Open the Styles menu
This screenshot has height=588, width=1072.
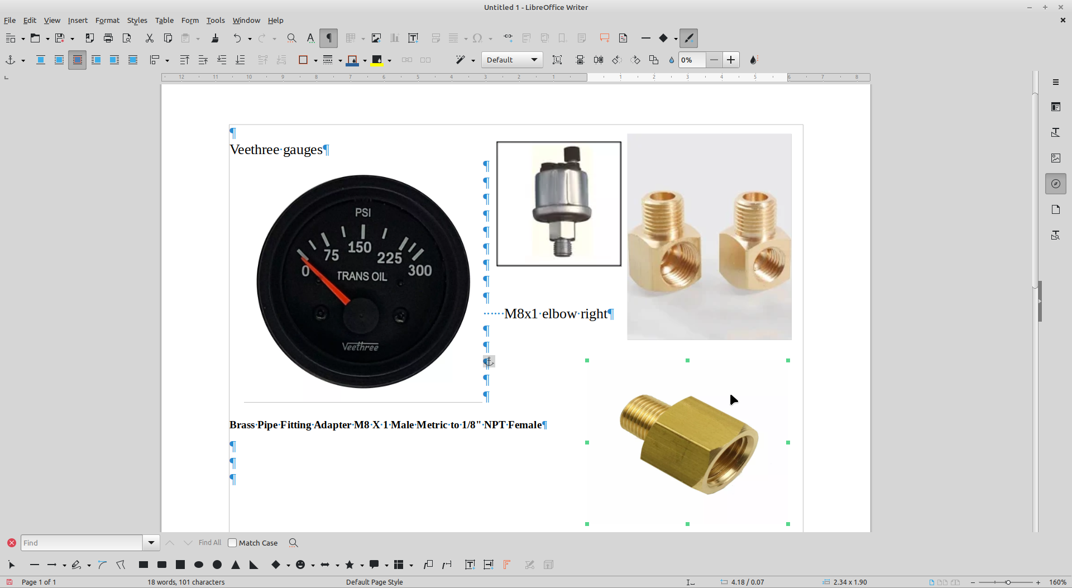tap(137, 20)
